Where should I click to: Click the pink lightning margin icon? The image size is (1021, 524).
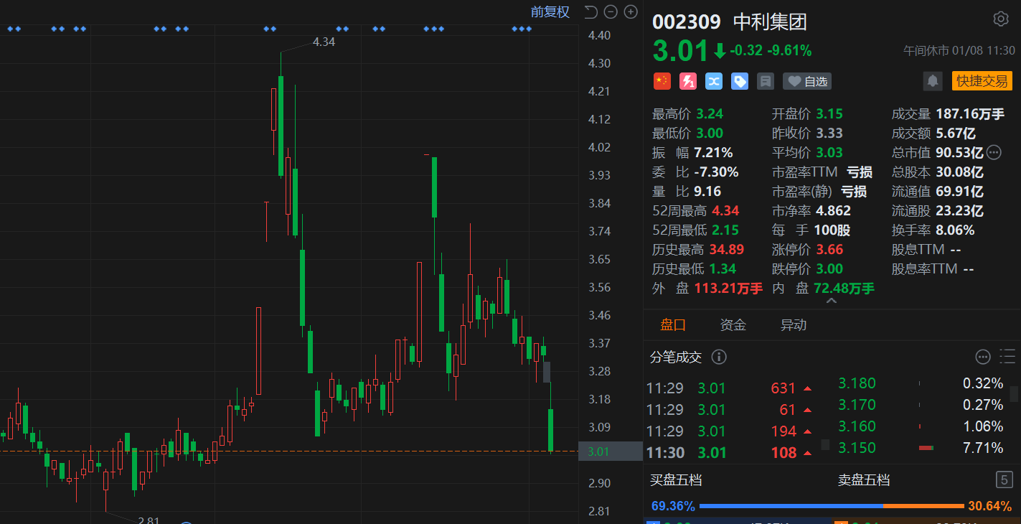(x=688, y=81)
